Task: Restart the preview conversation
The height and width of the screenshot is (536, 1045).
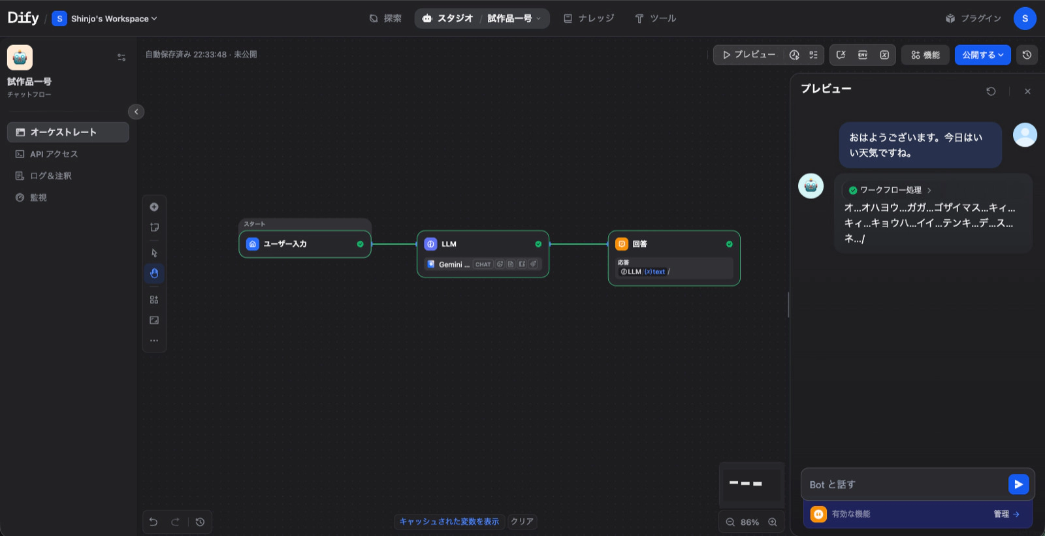Action: 991,91
